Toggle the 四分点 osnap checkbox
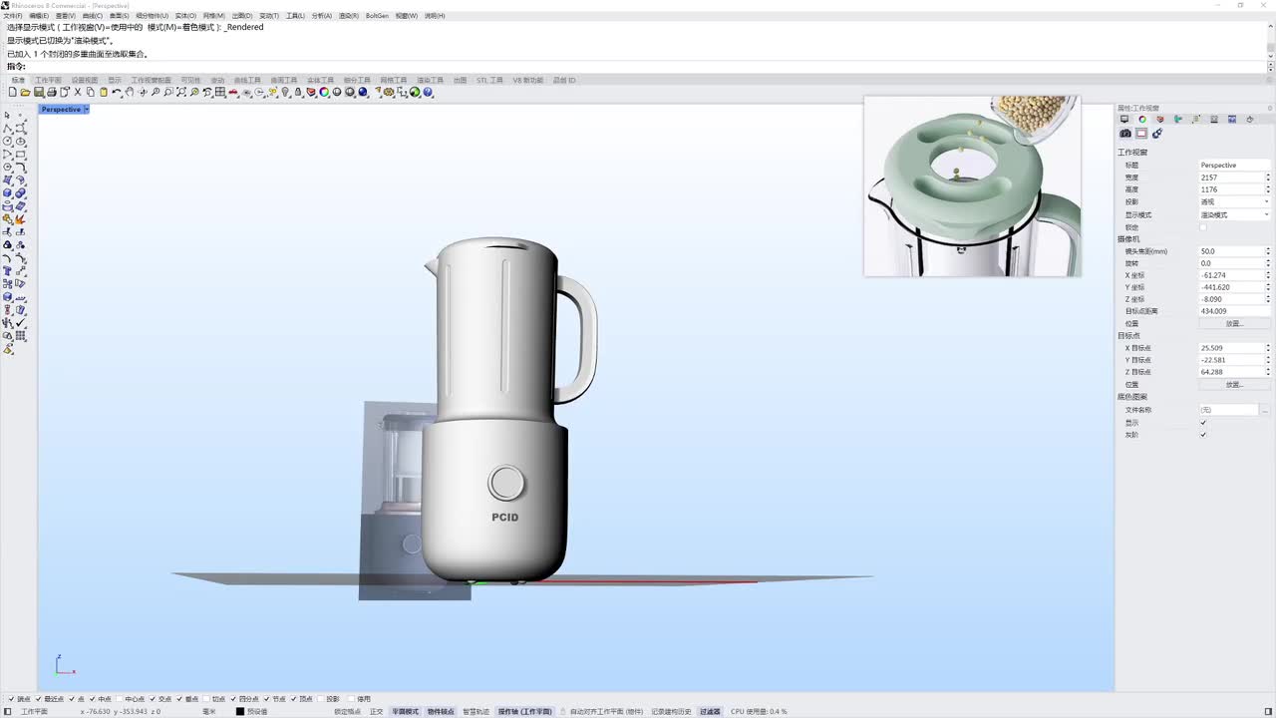The width and height of the screenshot is (1276, 718). point(233,699)
